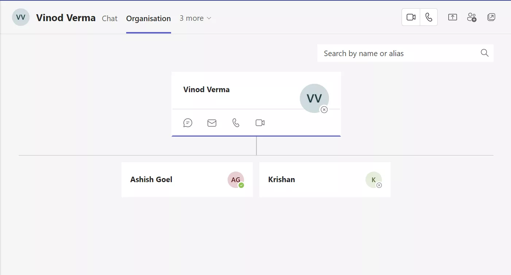Viewport: 511px width, 275px height.
Task: Open Krishan's org card
Action: [325, 180]
